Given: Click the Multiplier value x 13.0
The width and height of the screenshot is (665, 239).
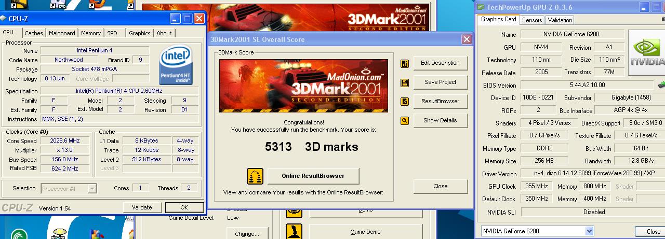Looking at the screenshot, I should [65, 150].
